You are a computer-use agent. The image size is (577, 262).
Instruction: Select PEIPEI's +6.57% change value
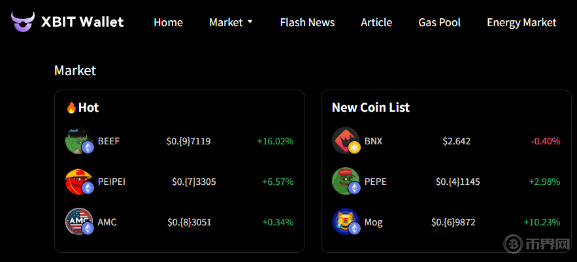278,182
